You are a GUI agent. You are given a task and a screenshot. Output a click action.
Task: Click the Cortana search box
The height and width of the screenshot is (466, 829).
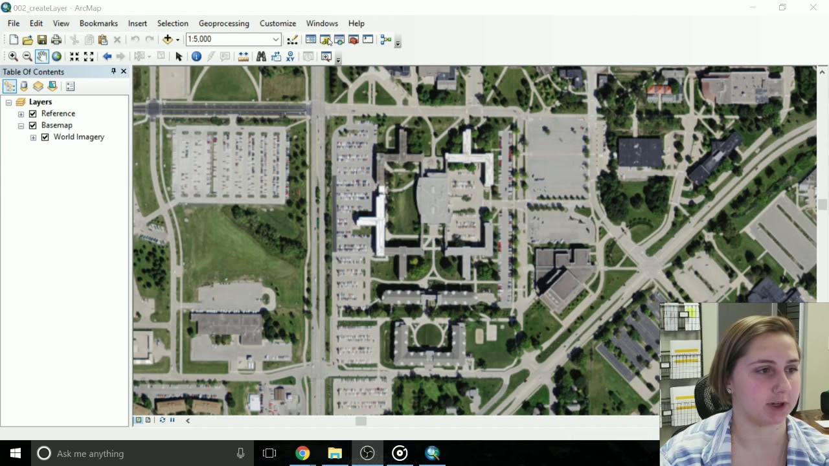[141, 454]
